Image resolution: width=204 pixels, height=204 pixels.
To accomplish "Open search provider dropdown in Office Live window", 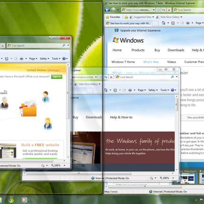I will click(x=68, y=46).
